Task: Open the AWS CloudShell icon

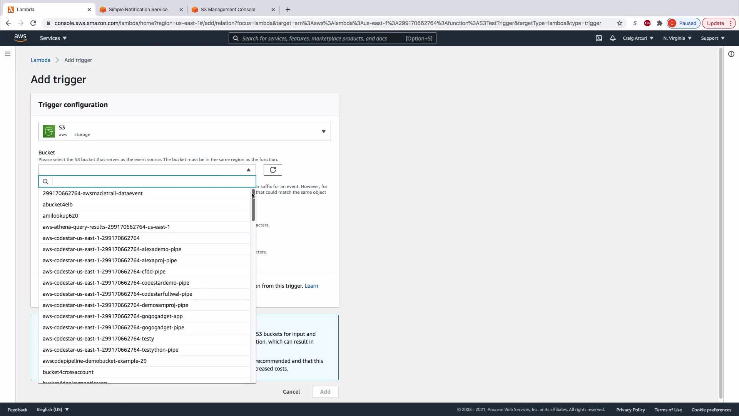Action: [599, 38]
